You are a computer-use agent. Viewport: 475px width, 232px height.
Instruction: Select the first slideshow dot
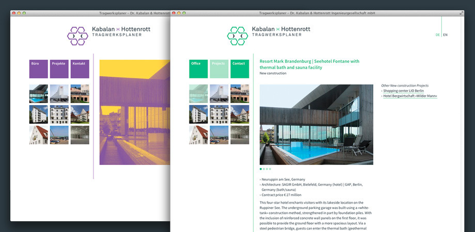tap(261, 169)
